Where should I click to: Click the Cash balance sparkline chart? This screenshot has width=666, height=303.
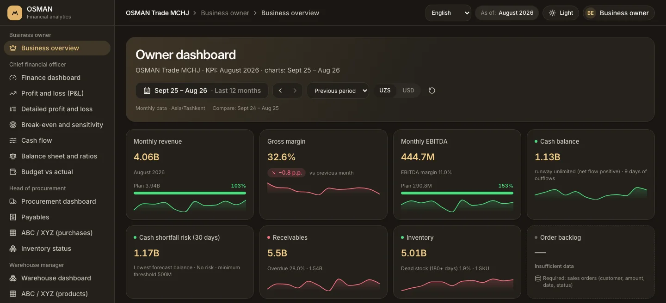[591, 194]
